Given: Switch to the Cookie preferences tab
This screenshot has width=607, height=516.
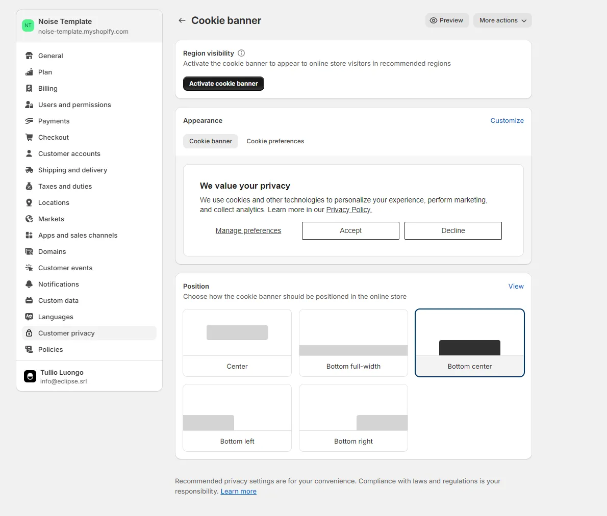Looking at the screenshot, I should click(x=275, y=141).
